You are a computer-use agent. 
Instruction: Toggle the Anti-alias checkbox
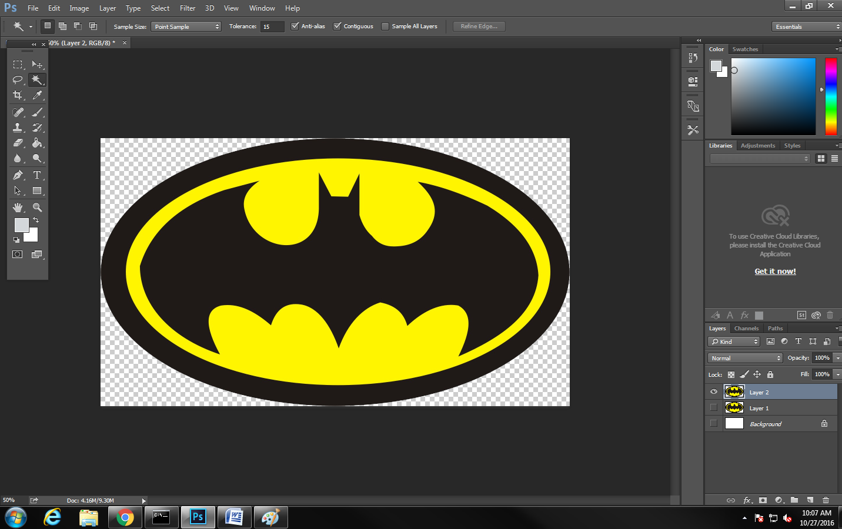[x=295, y=26]
